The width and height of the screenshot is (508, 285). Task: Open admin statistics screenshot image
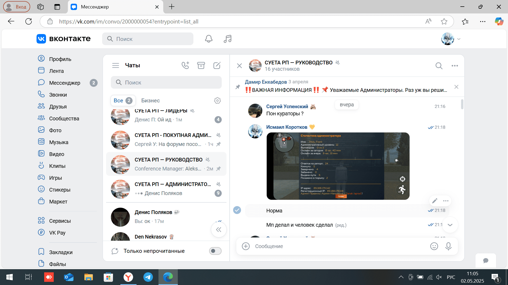pyautogui.click(x=338, y=166)
